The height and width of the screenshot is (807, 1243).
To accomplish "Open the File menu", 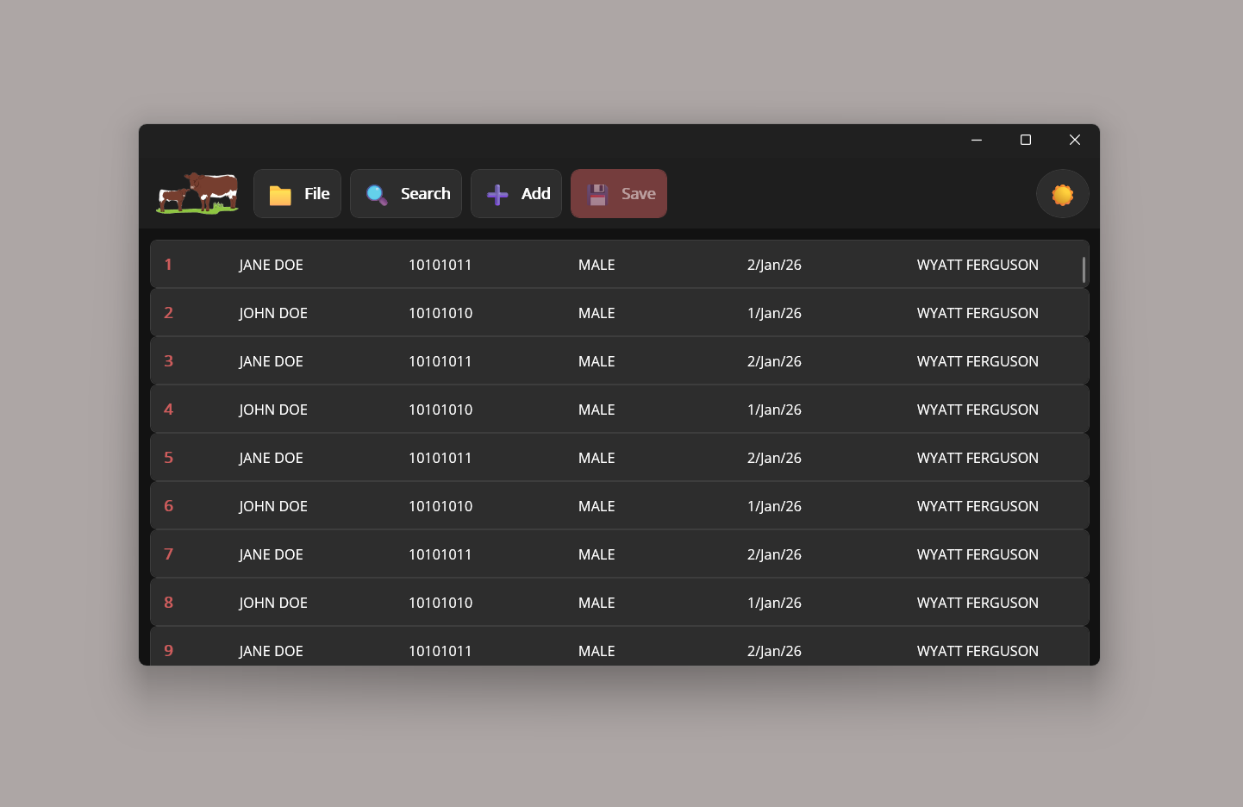I will (297, 193).
